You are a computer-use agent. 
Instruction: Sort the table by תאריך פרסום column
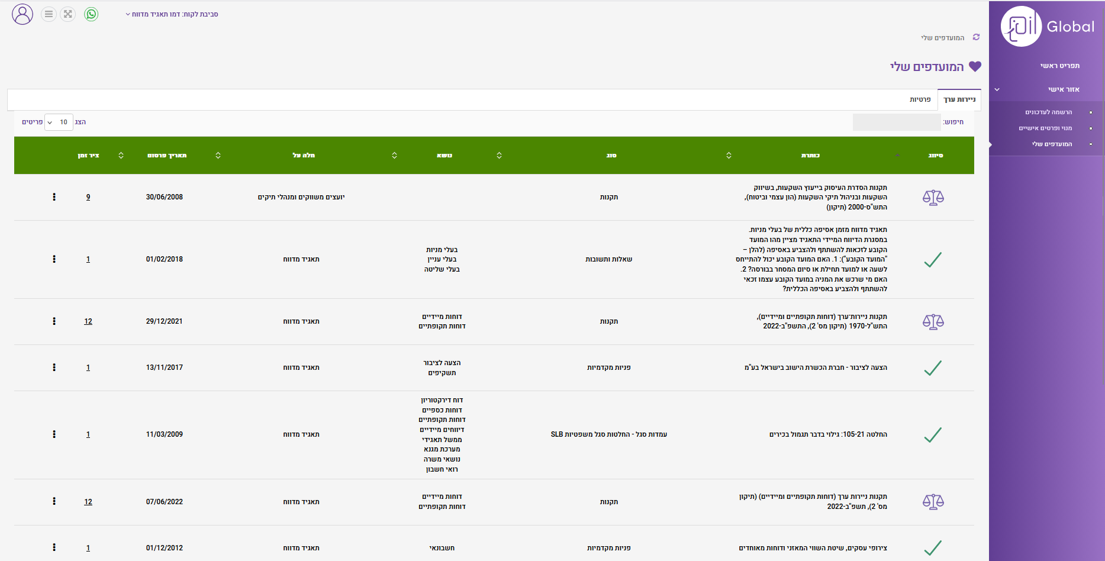point(167,156)
